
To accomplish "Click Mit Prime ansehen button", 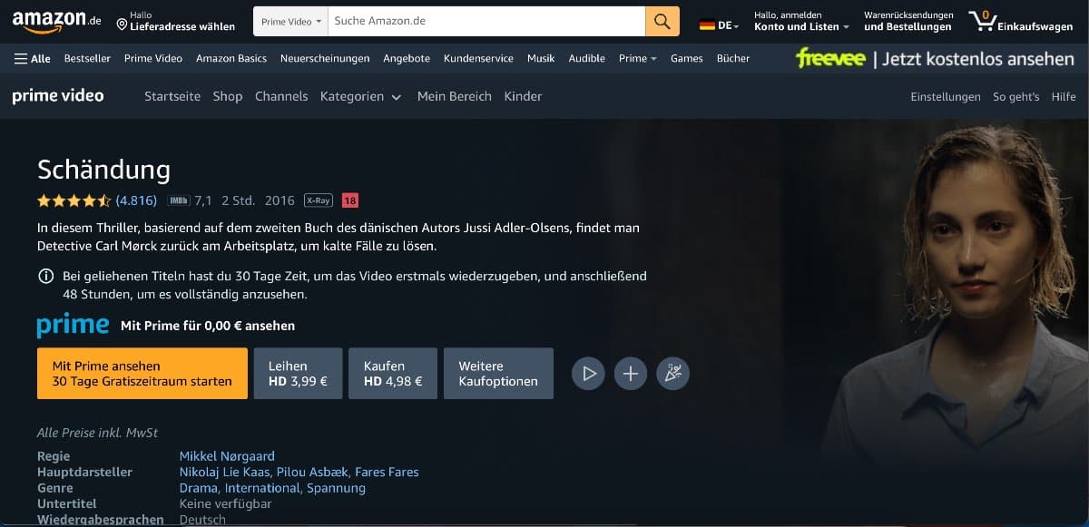I will (x=142, y=373).
